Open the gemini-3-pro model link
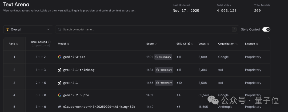The height and width of the screenshot is (112, 288). coord(74,57)
